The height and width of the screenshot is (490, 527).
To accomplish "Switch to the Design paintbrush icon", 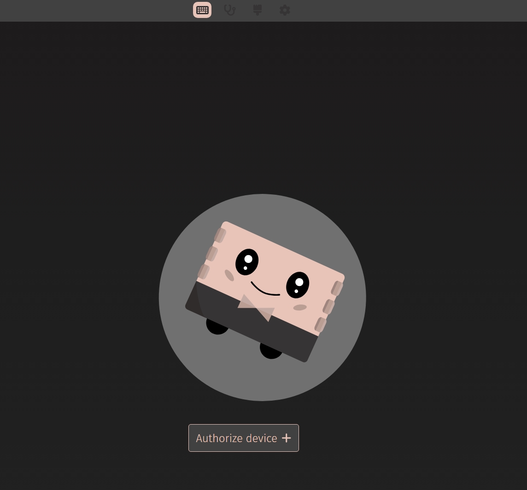I will [258, 10].
